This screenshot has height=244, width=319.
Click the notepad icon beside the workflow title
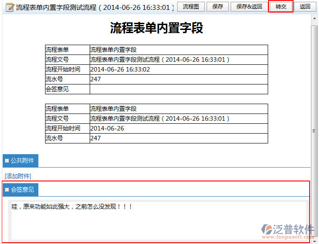(x=9, y=7)
